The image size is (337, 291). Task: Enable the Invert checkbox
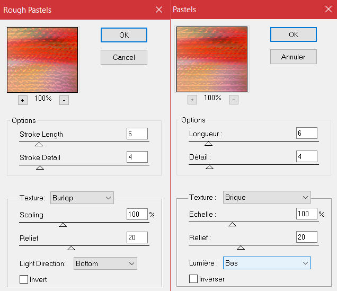24,279
